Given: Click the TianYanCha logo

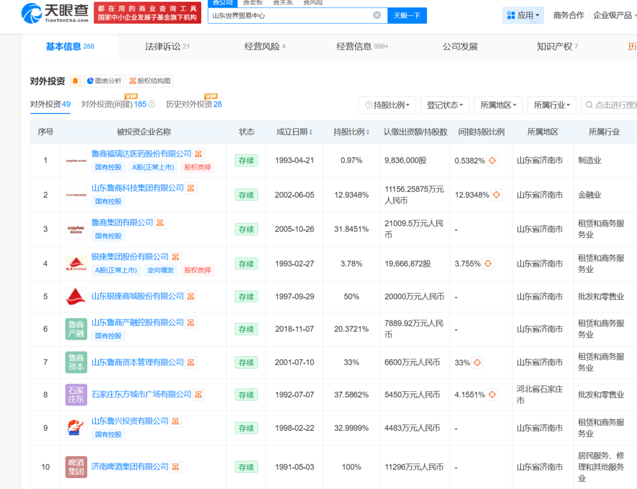Looking at the screenshot, I should click(x=55, y=12).
